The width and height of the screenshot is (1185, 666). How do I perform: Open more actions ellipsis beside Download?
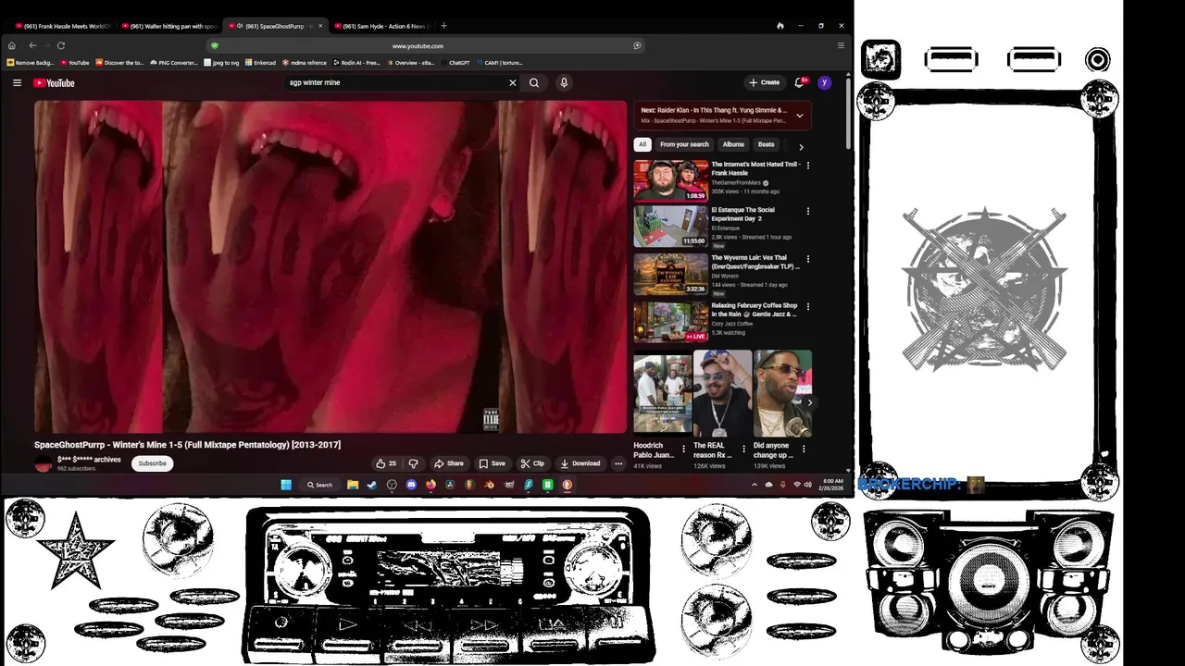coord(618,463)
